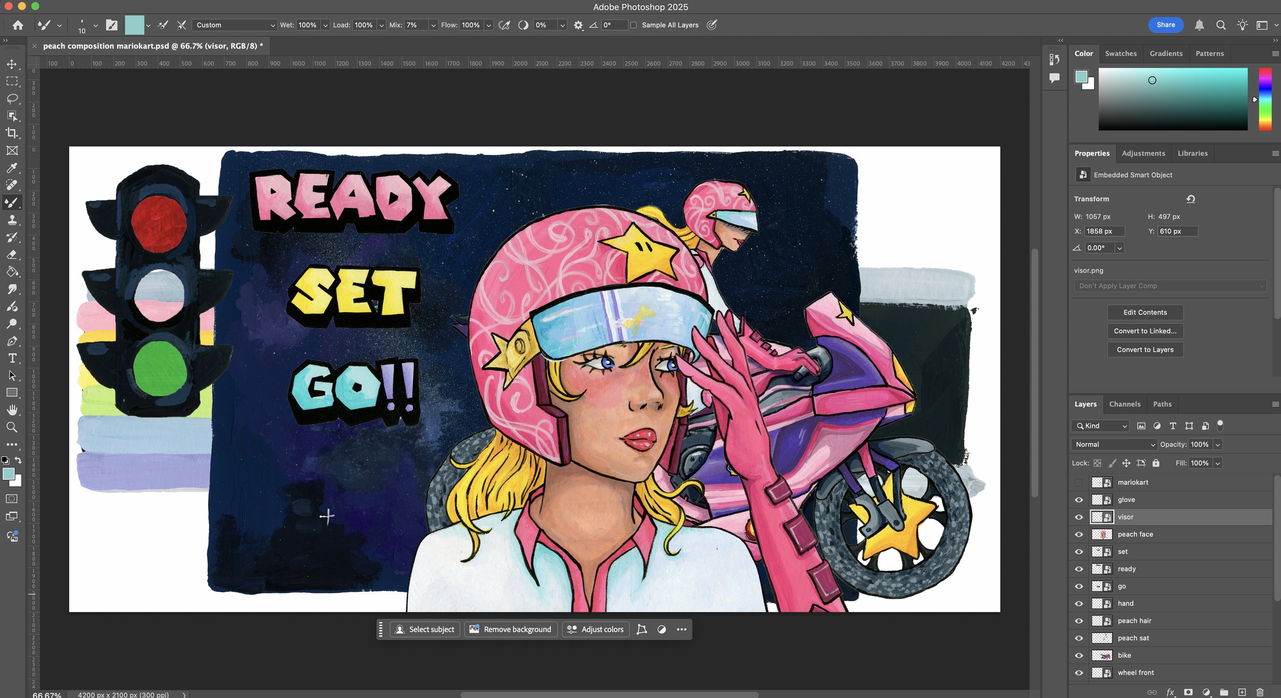Enable Sample All Layers checkbox
The image size is (1281, 698).
point(633,25)
